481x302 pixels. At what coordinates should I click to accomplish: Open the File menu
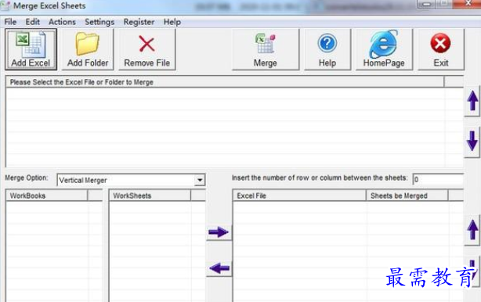point(10,22)
